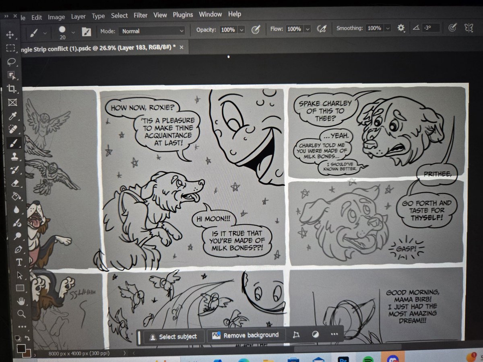Select the Object Selection tool

click(11, 75)
